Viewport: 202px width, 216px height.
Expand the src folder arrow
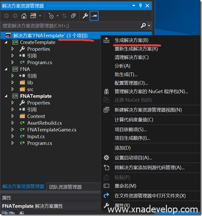[13, 89]
